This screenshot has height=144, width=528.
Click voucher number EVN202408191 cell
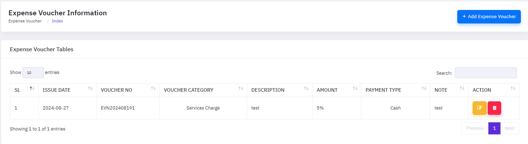tap(118, 108)
